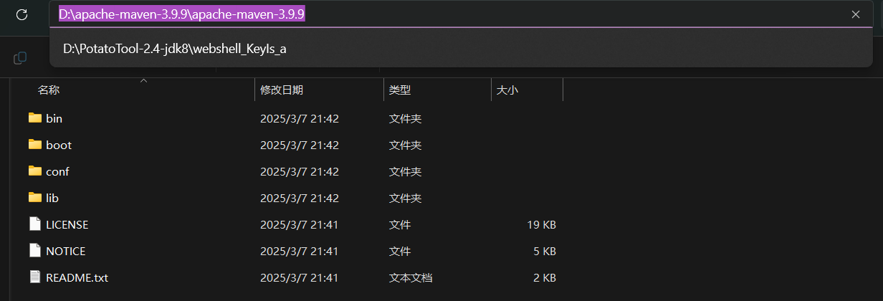Screen dimensions: 883x301
Task: Click the refresh button beside the address bar
Action: tap(22, 14)
